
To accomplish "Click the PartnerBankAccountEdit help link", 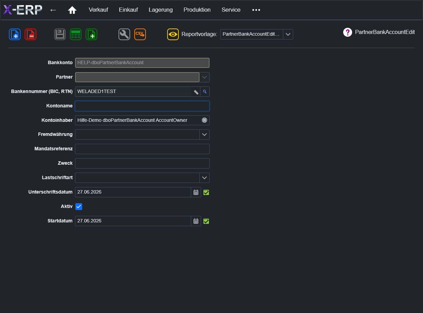I will (x=385, y=32).
